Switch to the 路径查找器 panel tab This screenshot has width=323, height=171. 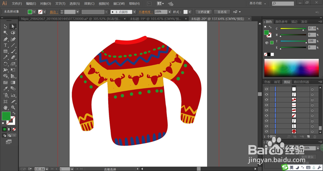click(301, 82)
